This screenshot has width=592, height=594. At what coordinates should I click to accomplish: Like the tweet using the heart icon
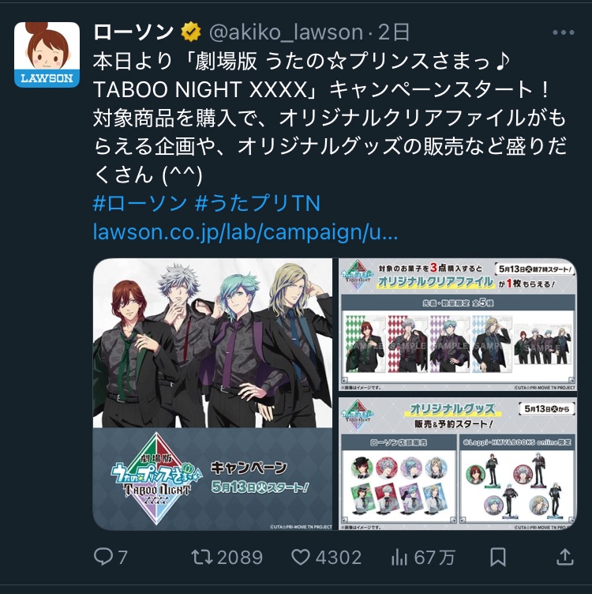click(x=301, y=557)
